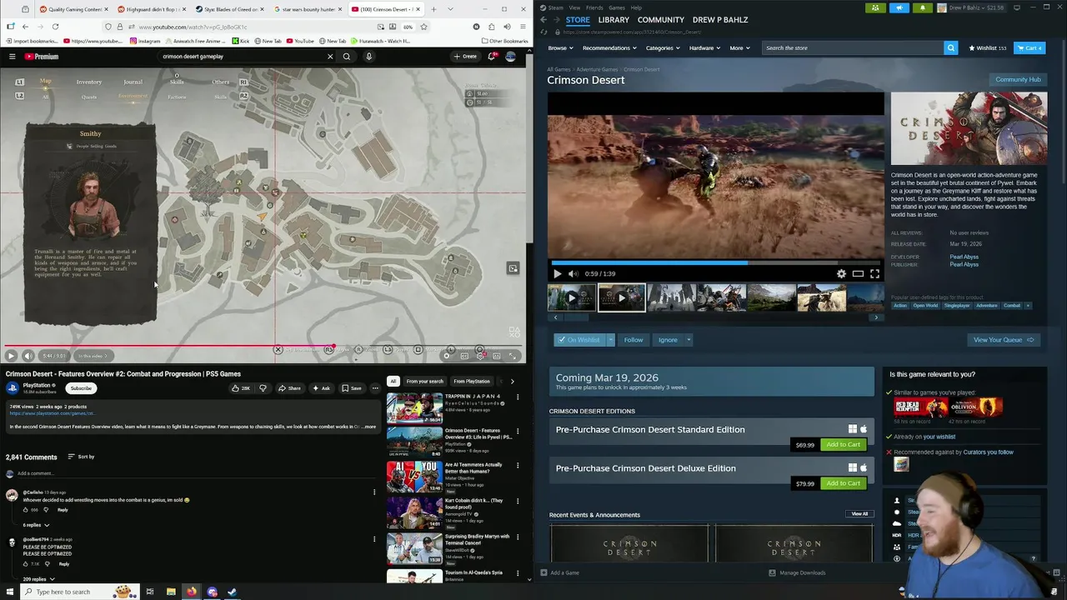Expand 6 replies on first comment
The height and width of the screenshot is (600, 1067).
click(x=36, y=525)
